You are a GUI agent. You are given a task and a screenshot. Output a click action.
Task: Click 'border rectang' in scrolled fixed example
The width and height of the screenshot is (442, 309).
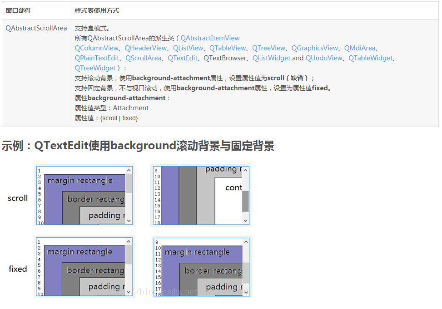click(213, 271)
